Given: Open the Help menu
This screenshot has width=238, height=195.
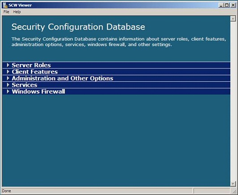Looking at the screenshot, I should (x=17, y=12).
